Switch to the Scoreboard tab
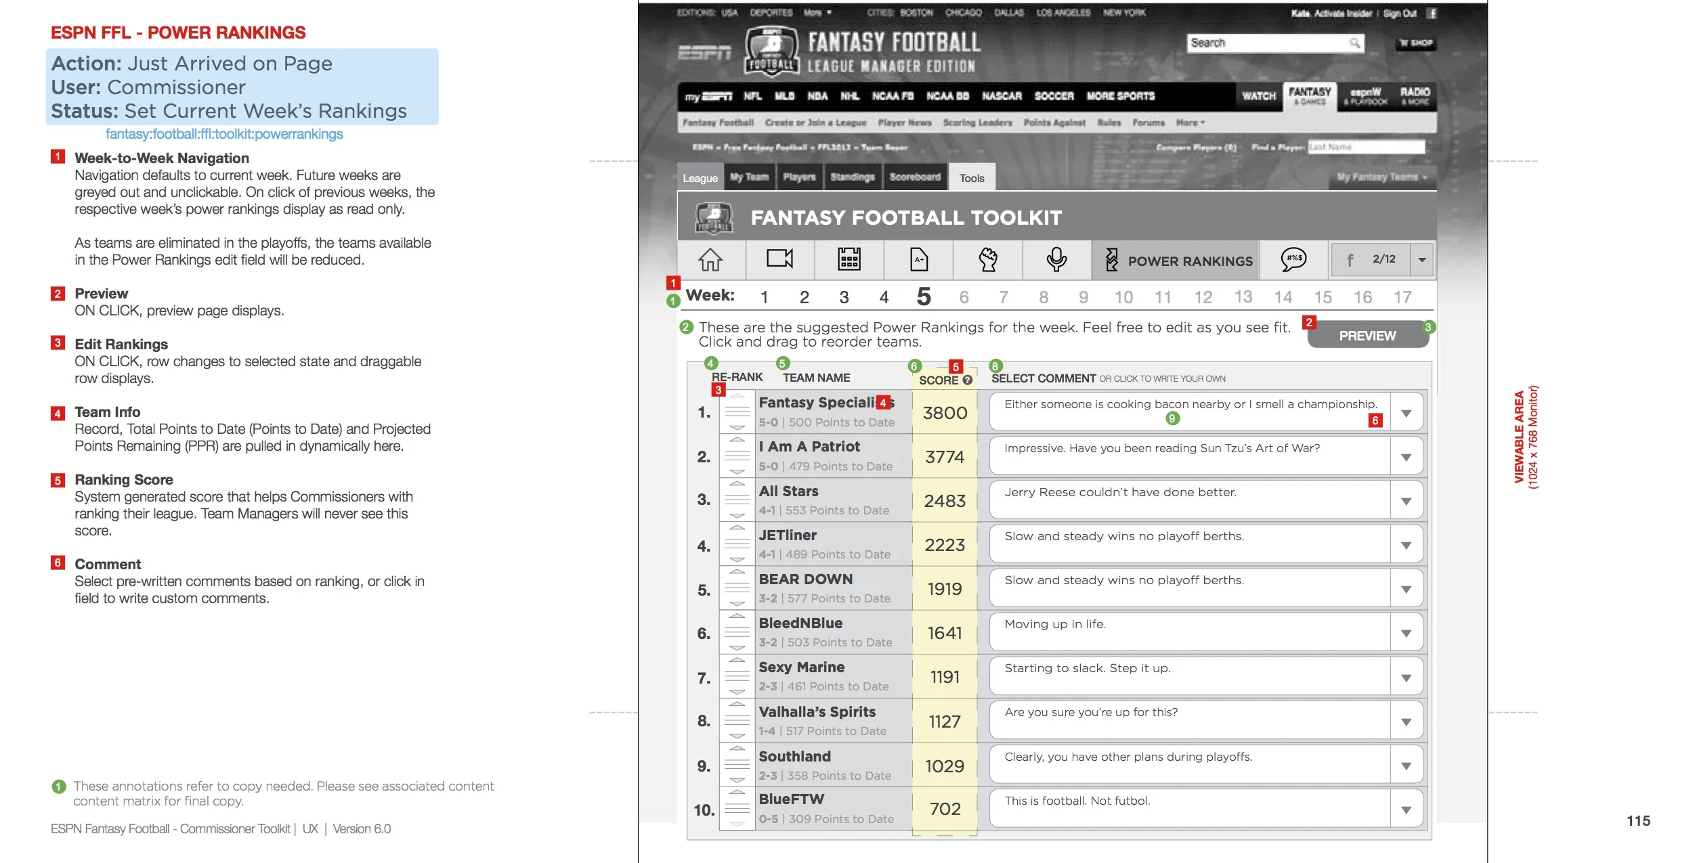1693x863 pixels. [915, 177]
